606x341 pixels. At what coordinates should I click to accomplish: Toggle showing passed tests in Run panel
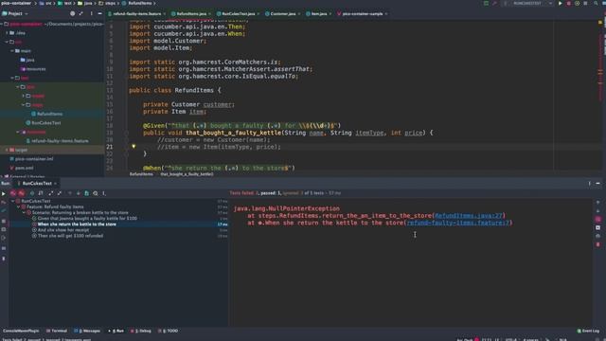click(13, 193)
